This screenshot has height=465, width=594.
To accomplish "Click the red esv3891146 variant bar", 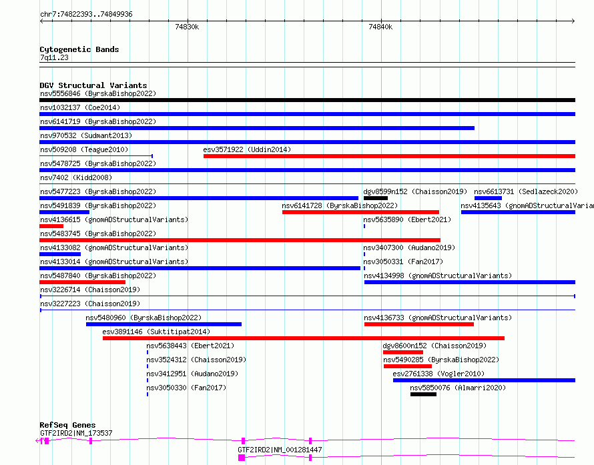I will pos(304,338).
